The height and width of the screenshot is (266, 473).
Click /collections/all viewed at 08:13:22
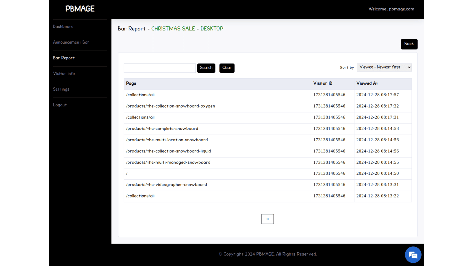coord(140,196)
